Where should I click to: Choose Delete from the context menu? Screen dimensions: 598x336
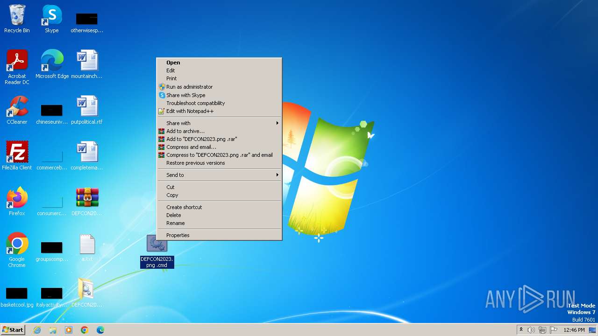tap(219, 215)
